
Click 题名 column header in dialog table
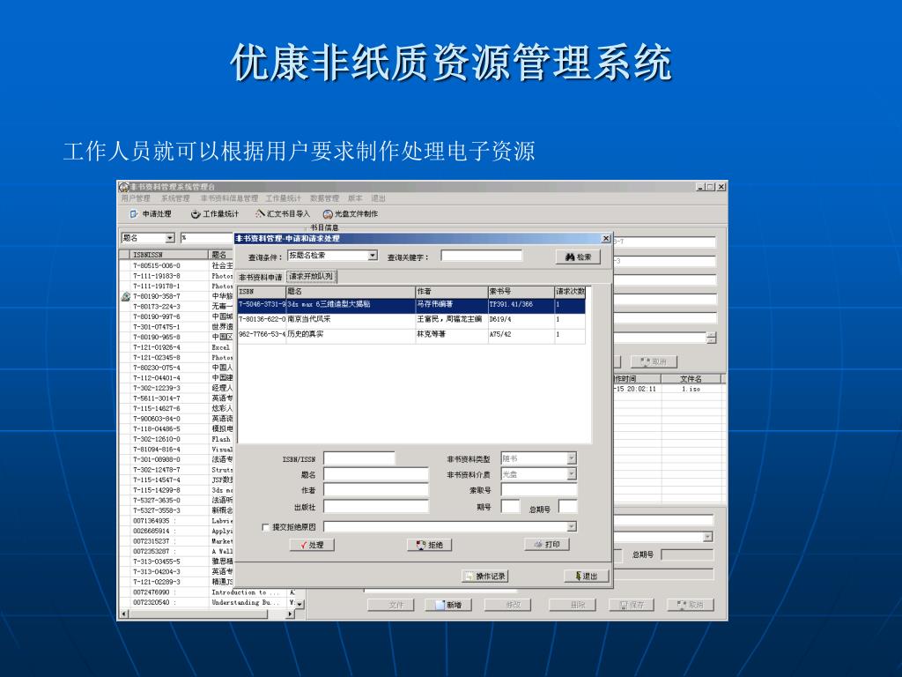(x=351, y=292)
